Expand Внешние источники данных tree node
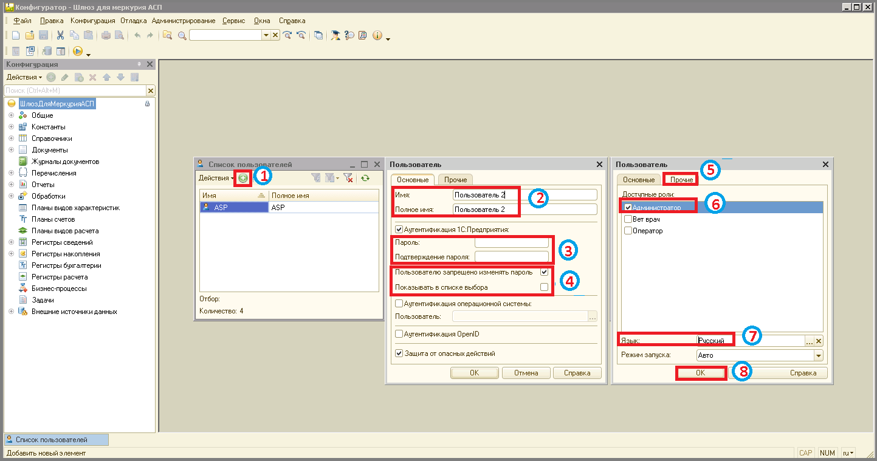Viewport: 877px width, 461px height. point(11,312)
